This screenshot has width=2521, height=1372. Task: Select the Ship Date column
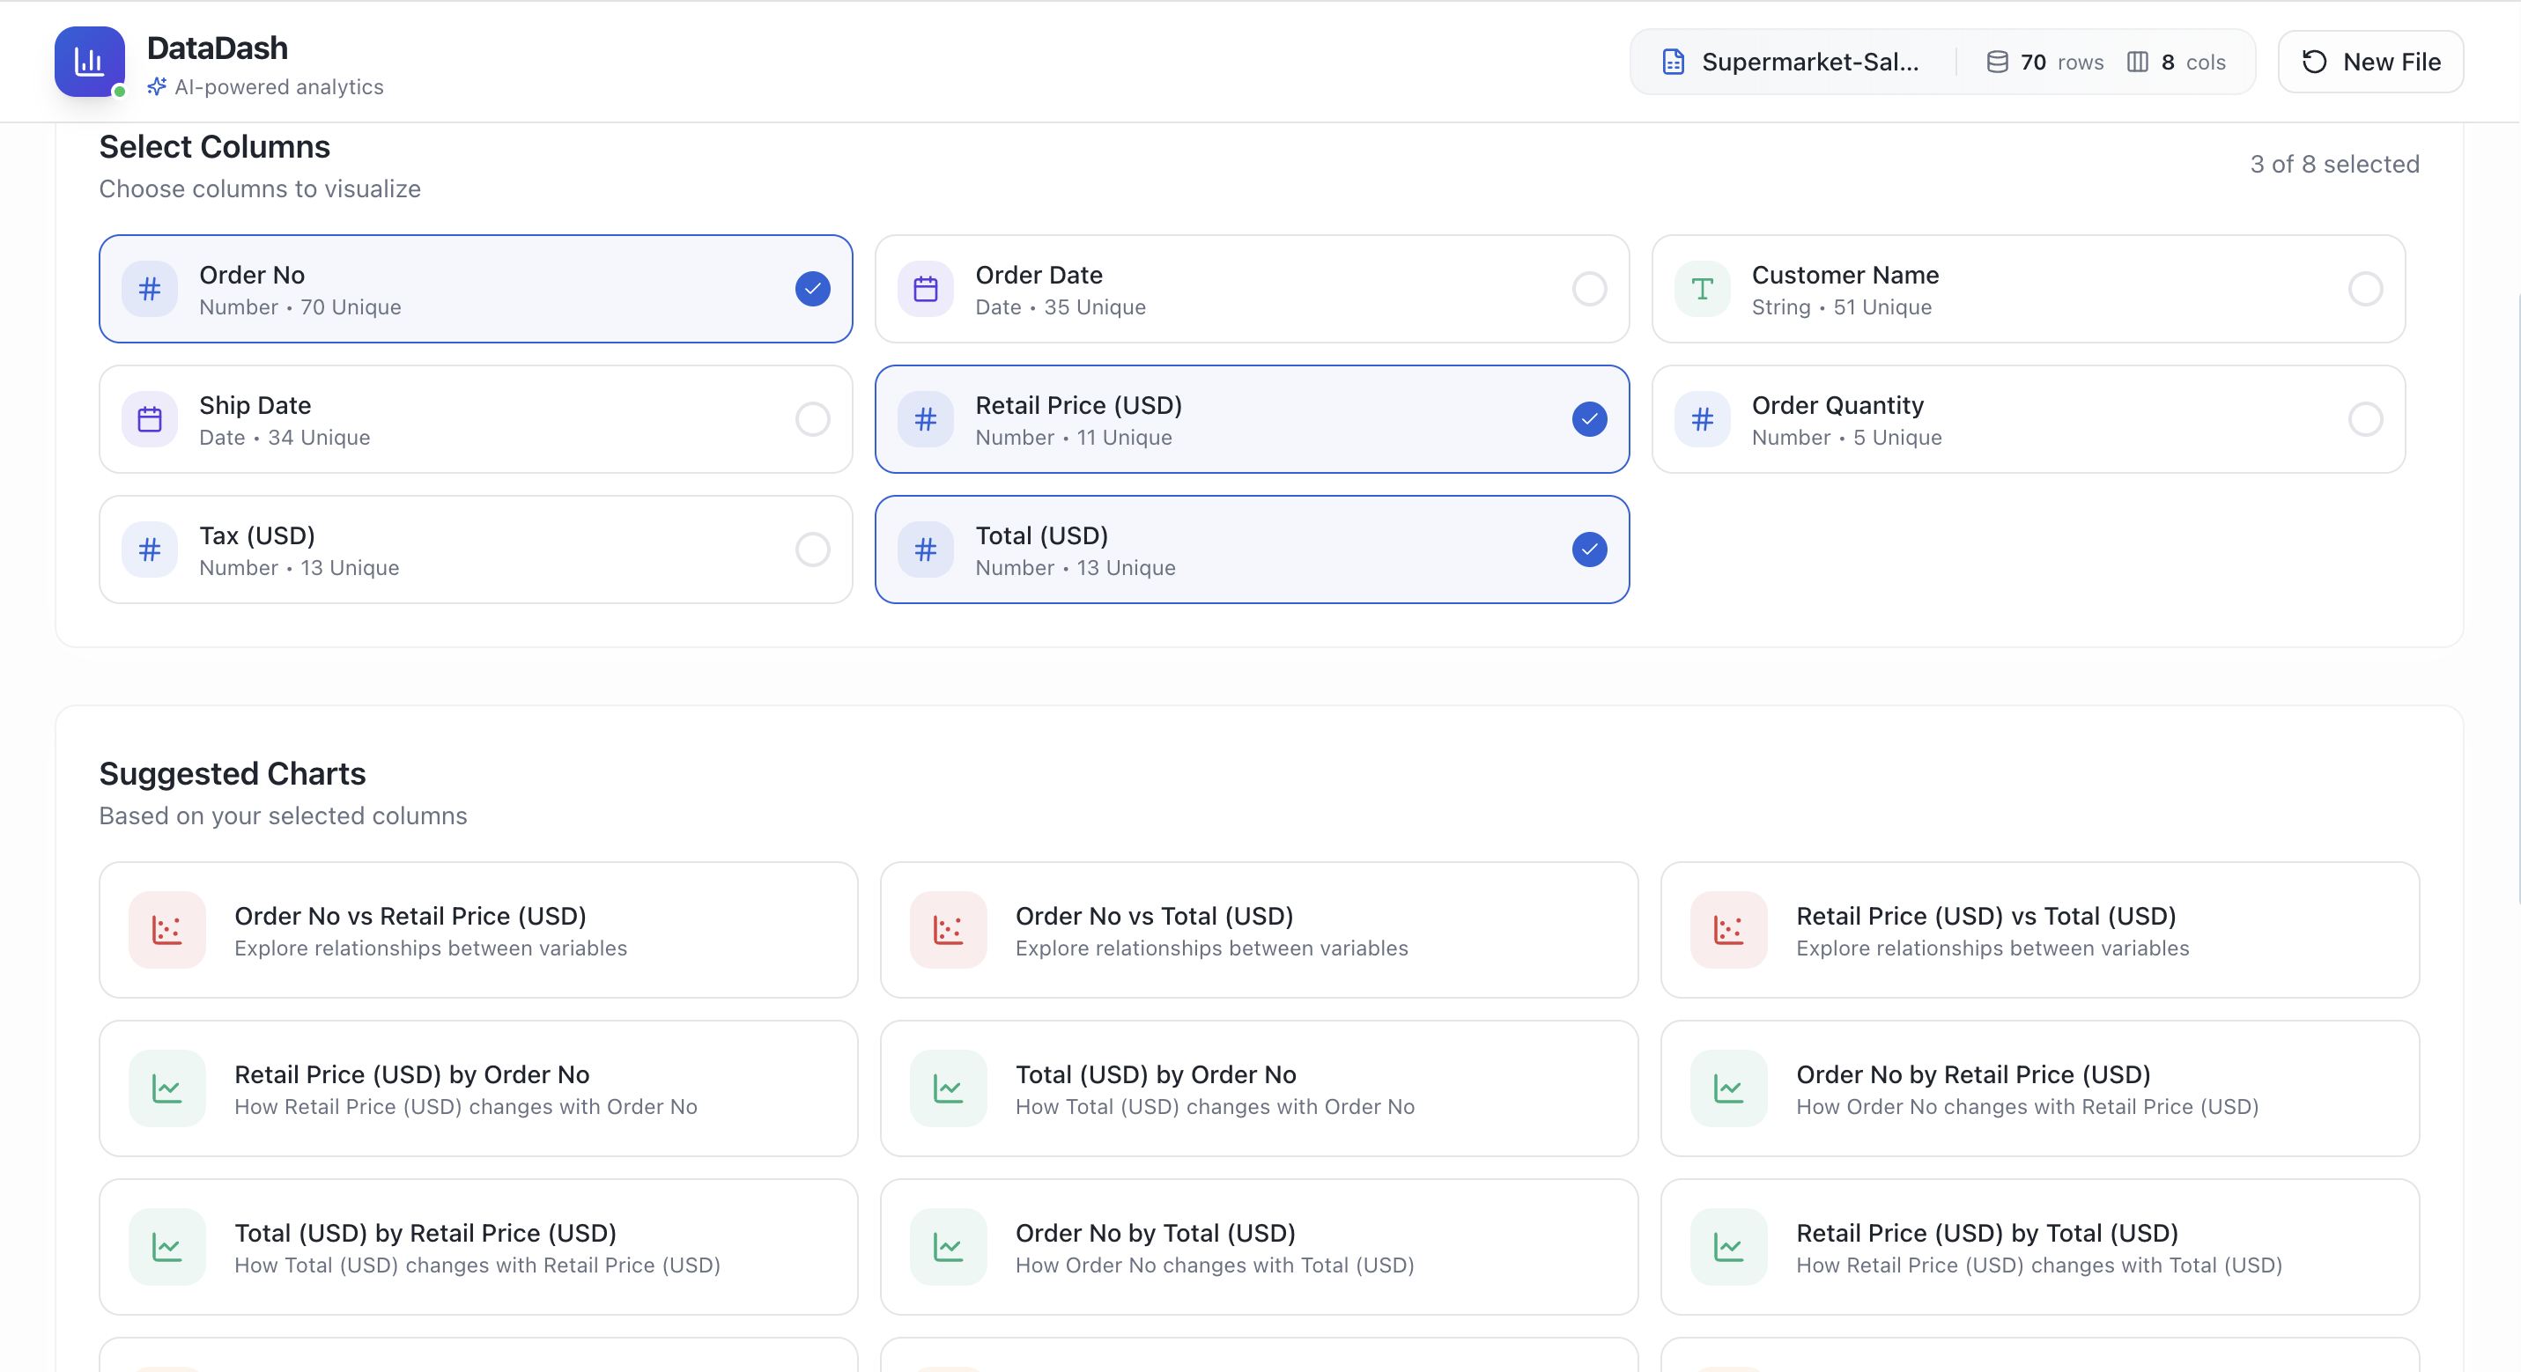click(477, 419)
